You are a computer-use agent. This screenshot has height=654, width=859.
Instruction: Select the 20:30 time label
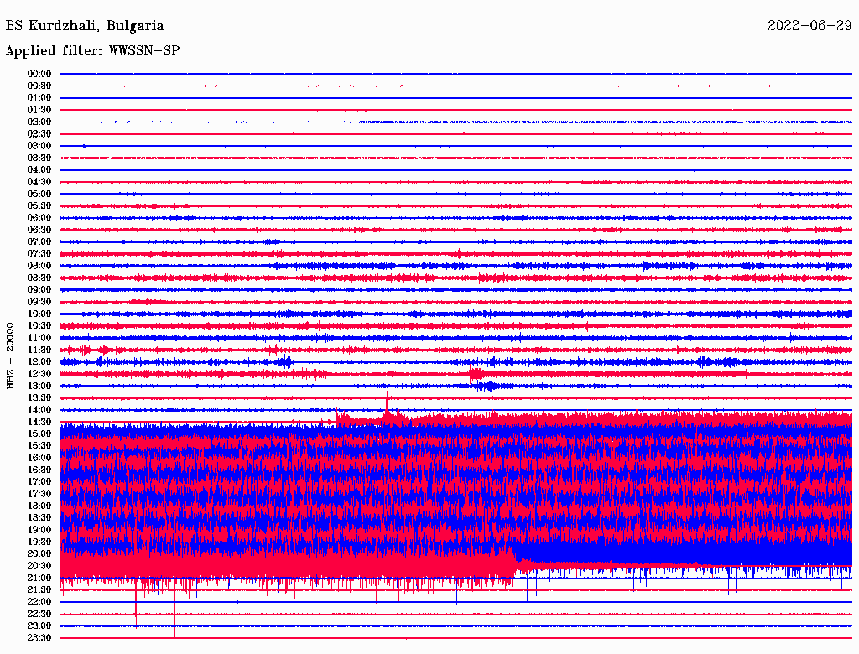pyautogui.click(x=39, y=566)
